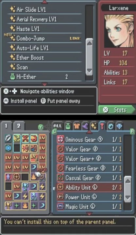Select the diamond synthesis filter icon
Image resolution: width=136 pixels, height=235 pixels.
point(119,126)
